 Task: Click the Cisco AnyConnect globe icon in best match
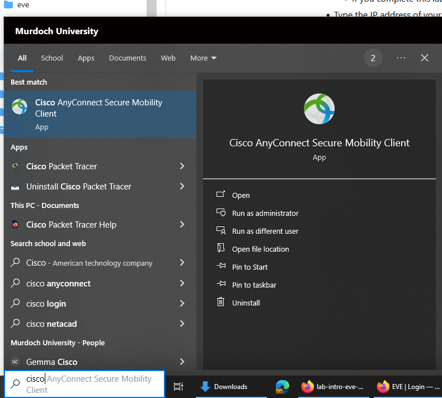point(20,107)
